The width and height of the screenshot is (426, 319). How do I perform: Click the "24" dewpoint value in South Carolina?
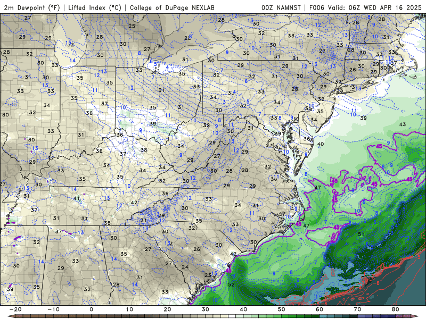185,267
